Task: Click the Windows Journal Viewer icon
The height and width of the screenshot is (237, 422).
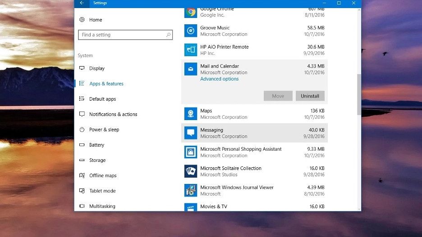Action: pyautogui.click(x=191, y=190)
